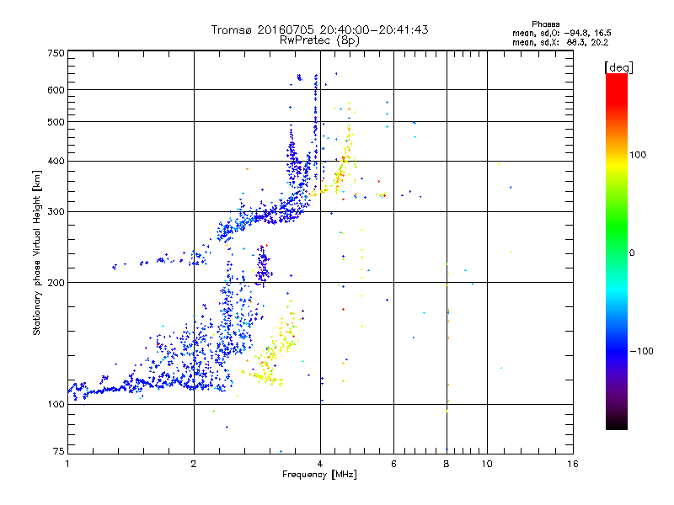Click the '600' y-axis tick label
The width and height of the screenshot is (674, 505).
(x=56, y=90)
